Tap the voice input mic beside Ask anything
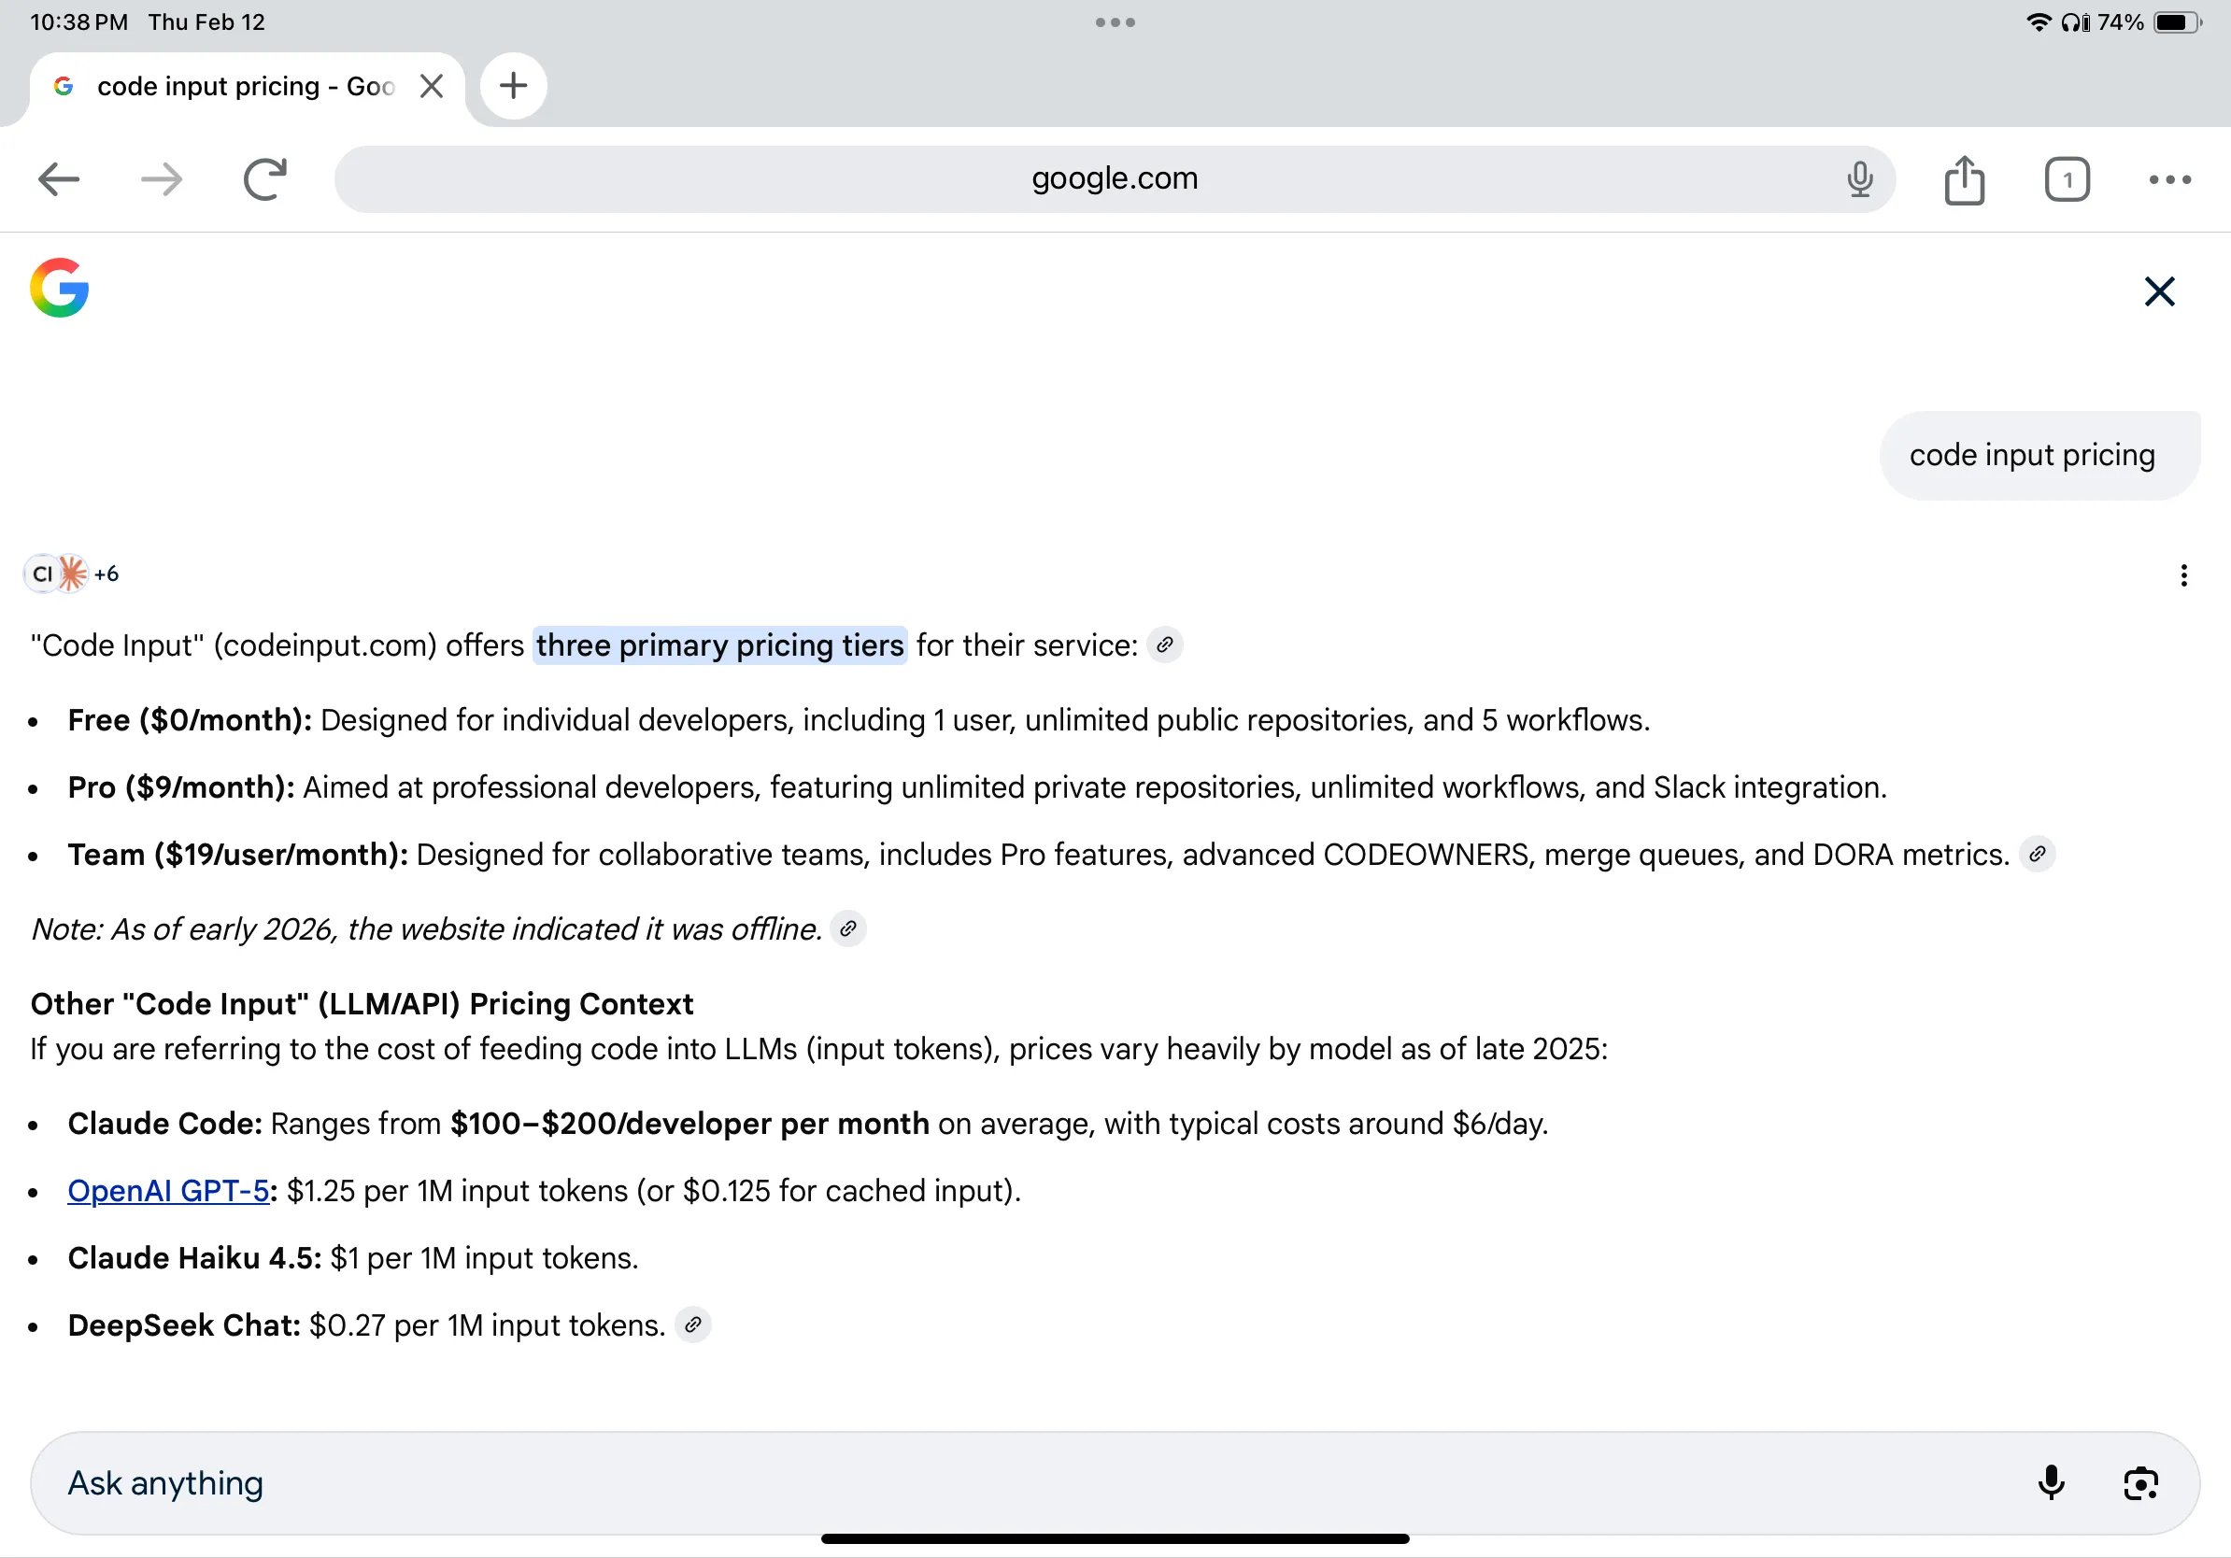Image resolution: width=2231 pixels, height=1558 pixels. click(2052, 1483)
